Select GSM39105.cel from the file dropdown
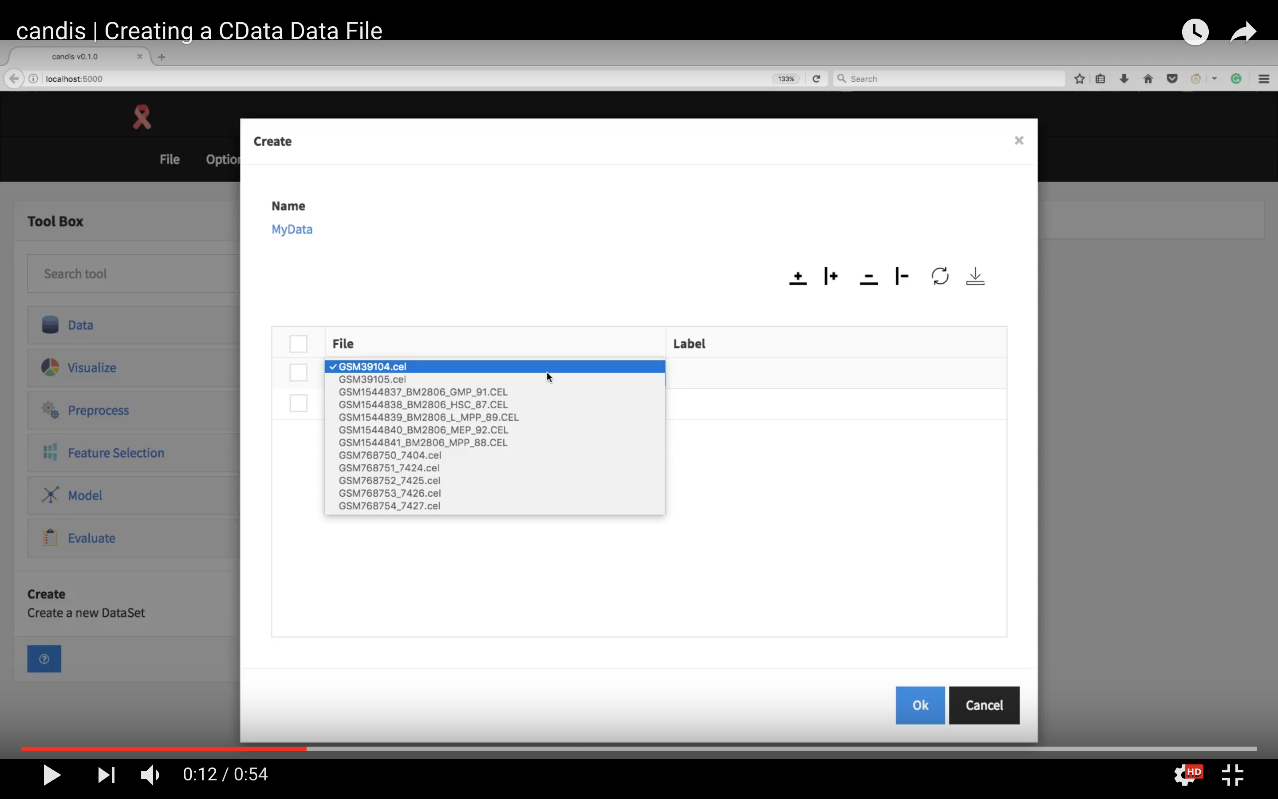This screenshot has height=799, width=1278. pyautogui.click(x=372, y=379)
